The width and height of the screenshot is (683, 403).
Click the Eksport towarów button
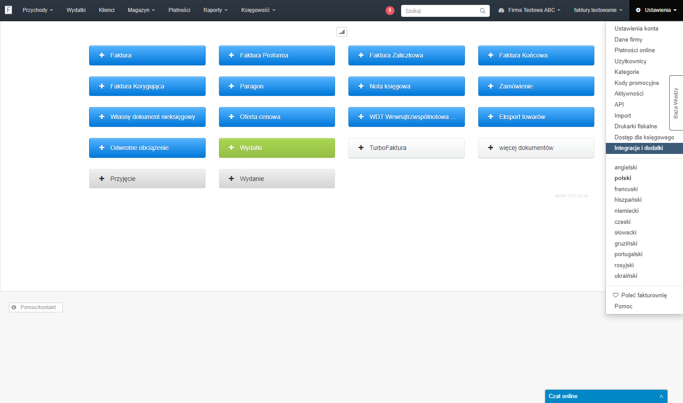[x=536, y=117]
